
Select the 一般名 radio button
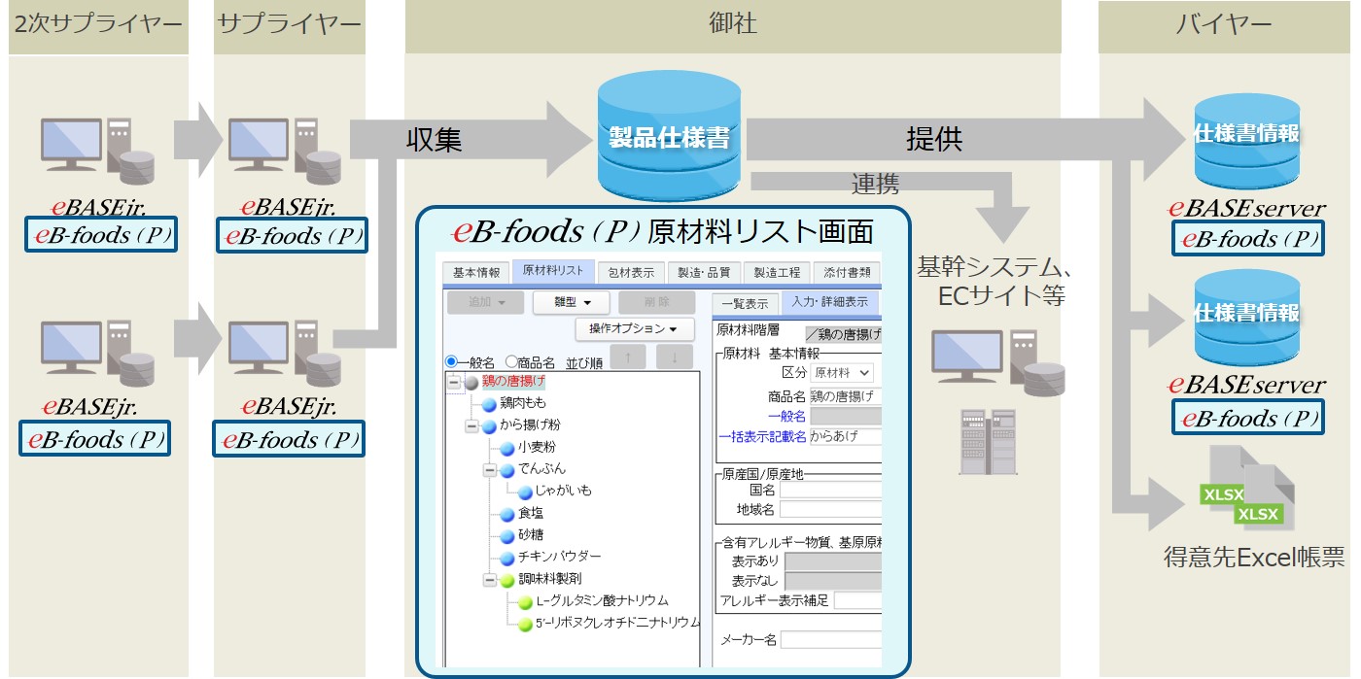pyautogui.click(x=451, y=361)
